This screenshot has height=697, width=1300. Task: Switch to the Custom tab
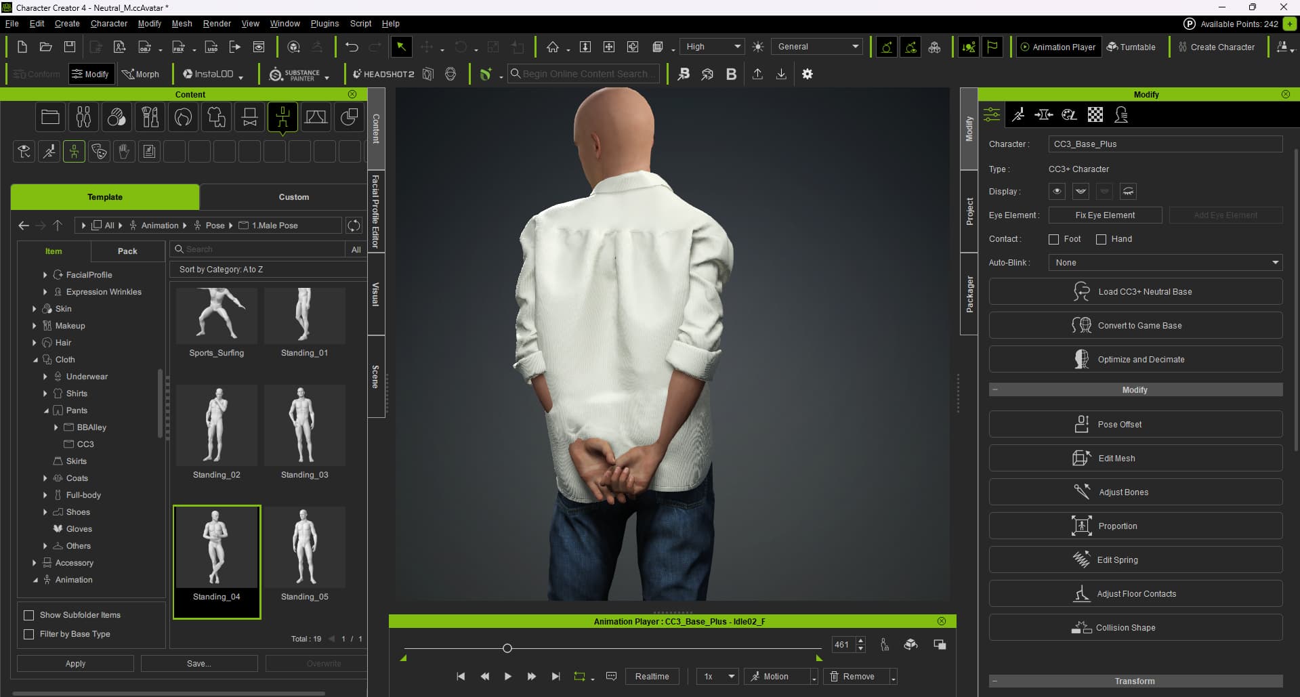293,197
